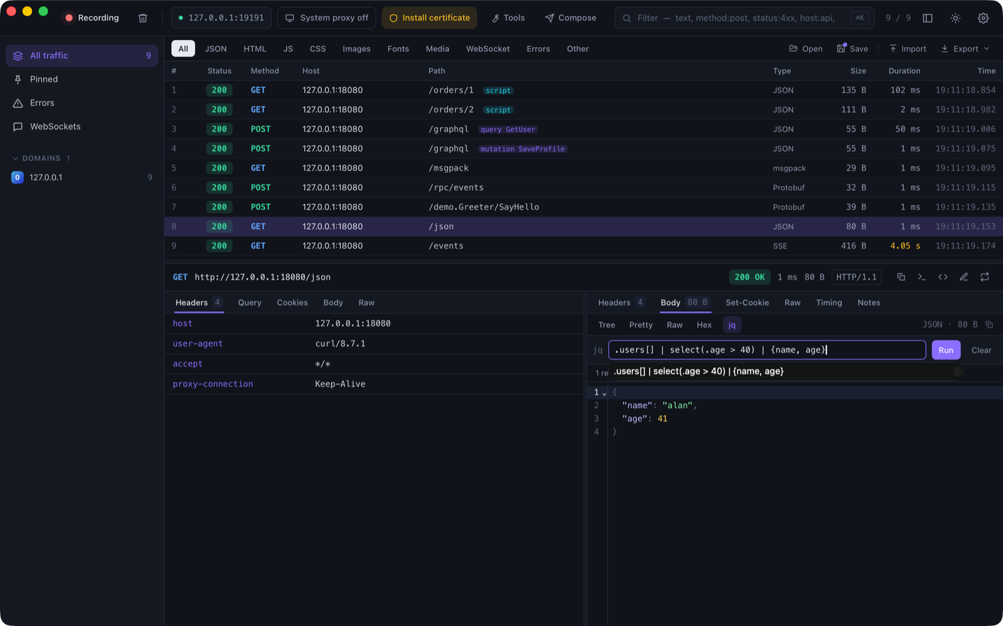This screenshot has height=626, width=1003.
Task: Open request Query tab
Action: pyautogui.click(x=250, y=302)
